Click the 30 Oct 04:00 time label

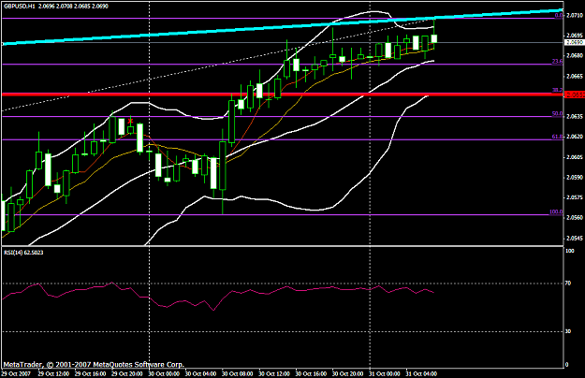[200, 373]
